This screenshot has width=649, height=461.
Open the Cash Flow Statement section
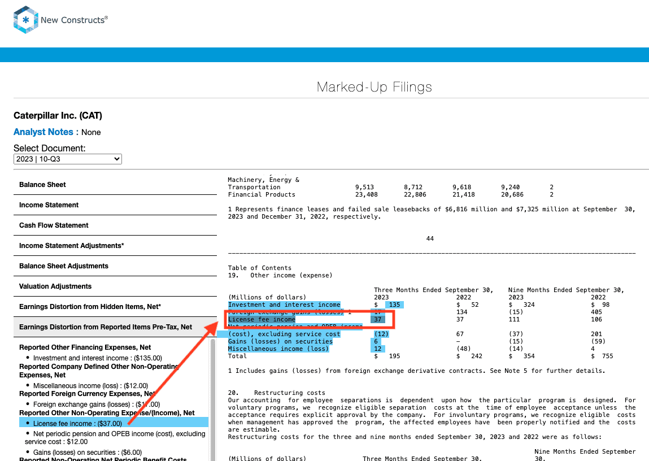click(x=115, y=225)
